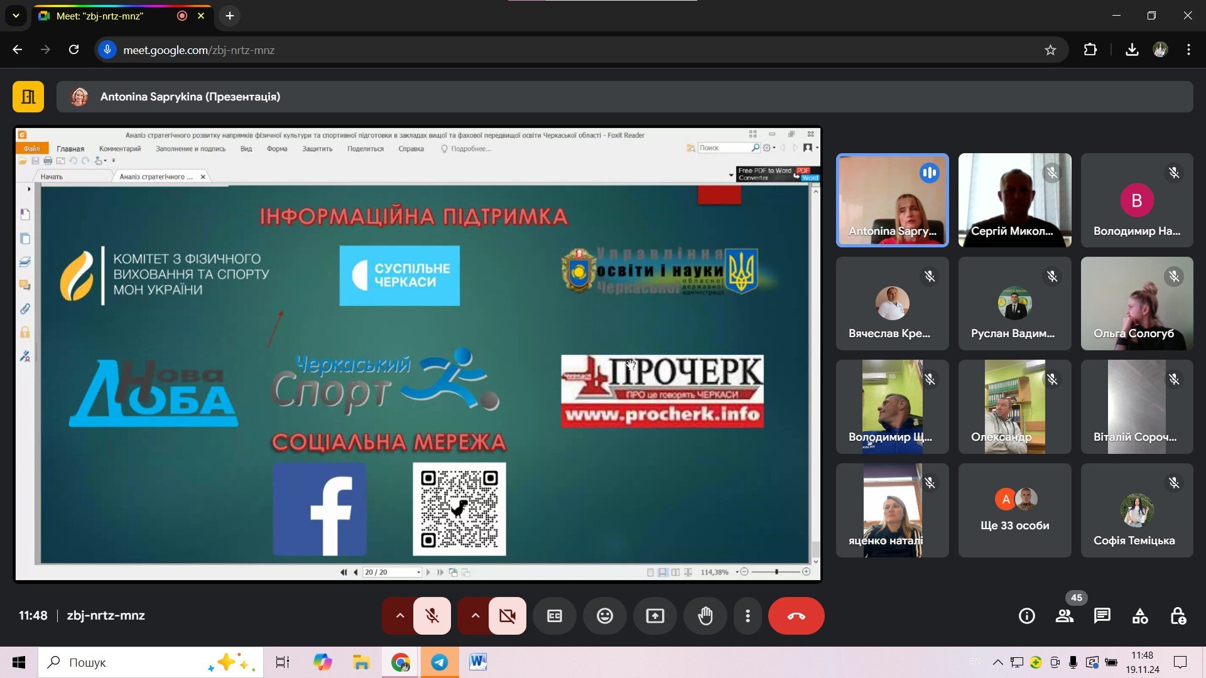Open the Windows Start menu

pyautogui.click(x=19, y=662)
